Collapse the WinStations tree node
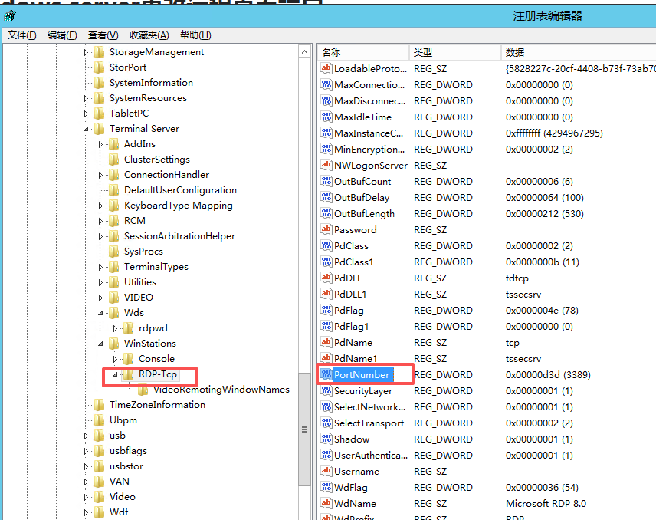 tap(100, 344)
